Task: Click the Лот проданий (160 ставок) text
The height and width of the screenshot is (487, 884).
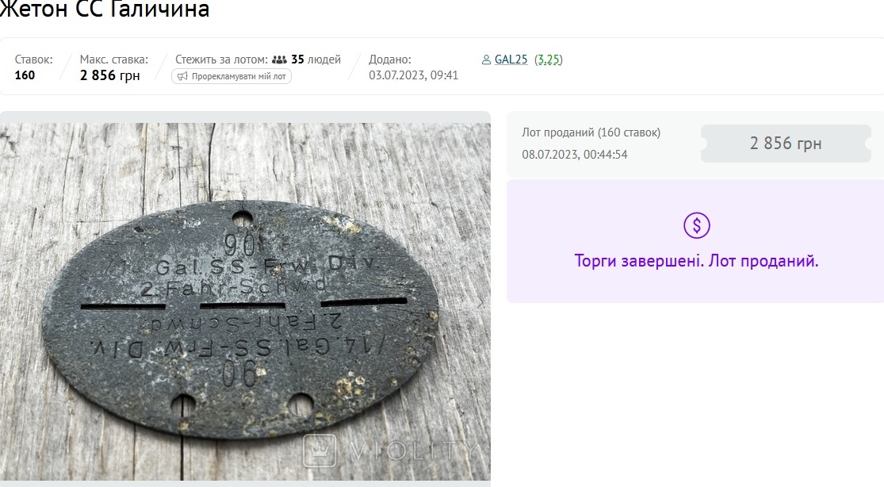Action: click(591, 132)
